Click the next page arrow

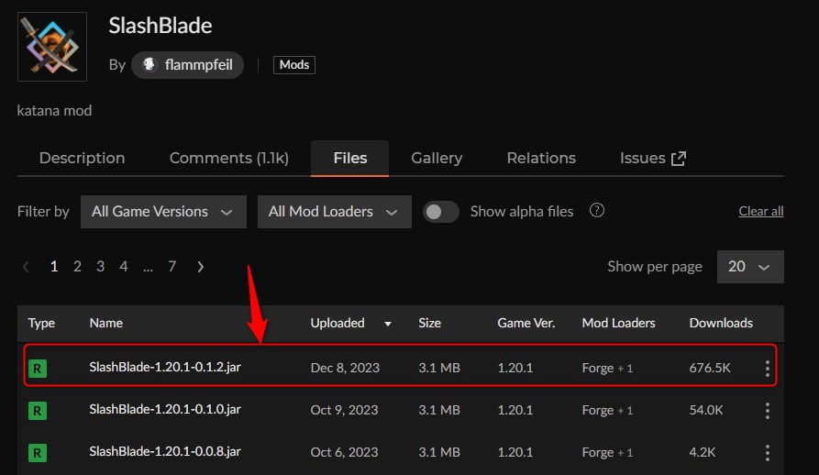201,267
